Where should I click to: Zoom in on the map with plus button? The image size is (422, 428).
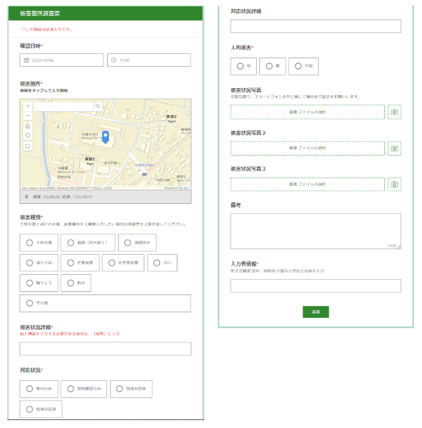(x=28, y=106)
